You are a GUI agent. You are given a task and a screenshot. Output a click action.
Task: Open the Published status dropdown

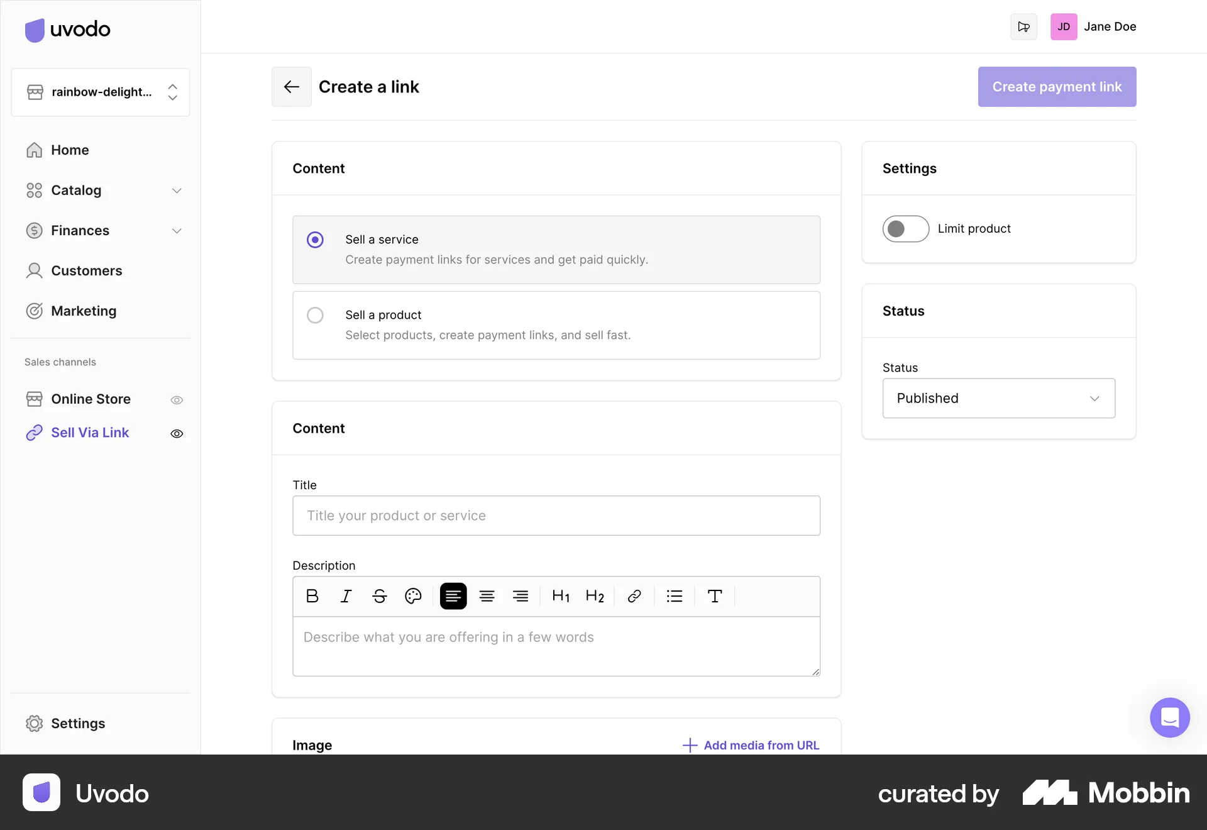pyautogui.click(x=998, y=398)
